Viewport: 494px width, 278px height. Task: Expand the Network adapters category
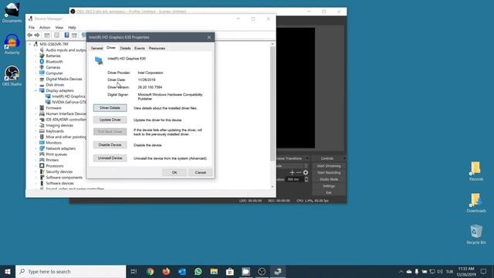36,148
